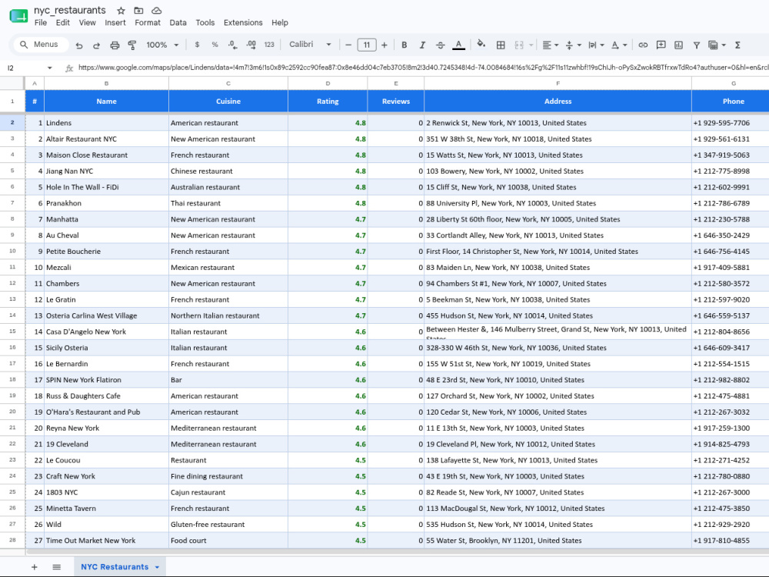
Task: Decrease decimal places
Action: (x=233, y=45)
